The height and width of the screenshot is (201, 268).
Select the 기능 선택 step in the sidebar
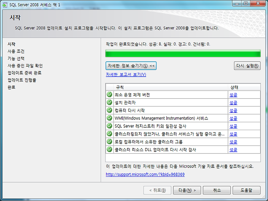coord(16,58)
